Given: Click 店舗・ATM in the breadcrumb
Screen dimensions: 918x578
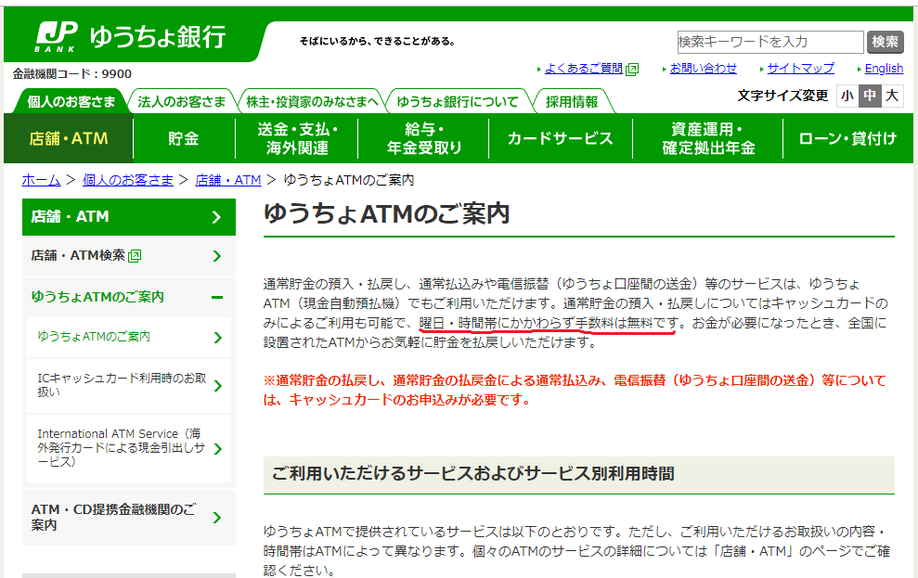Looking at the screenshot, I should pos(227,180).
